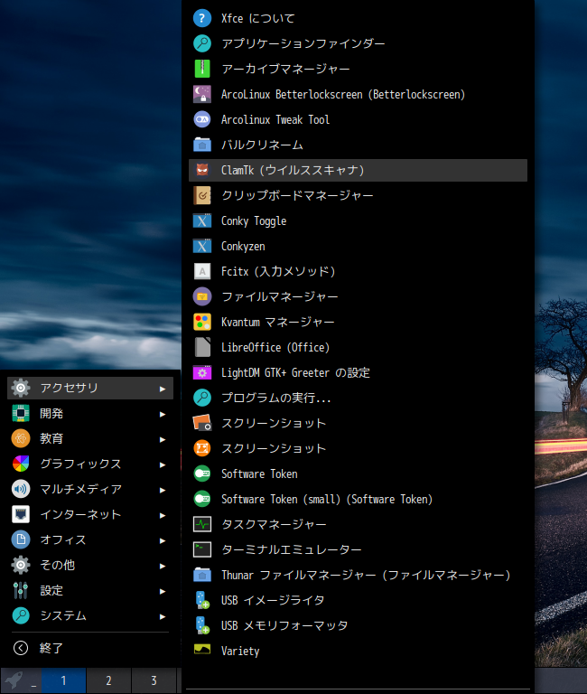This screenshot has width=587, height=694.
Task: Click the アプリケーションファインダー magnifier icon
Action: point(202,43)
